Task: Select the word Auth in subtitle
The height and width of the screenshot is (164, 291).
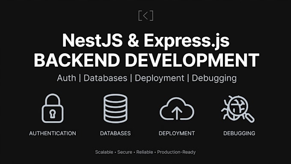Action: pyautogui.click(x=66, y=78)
